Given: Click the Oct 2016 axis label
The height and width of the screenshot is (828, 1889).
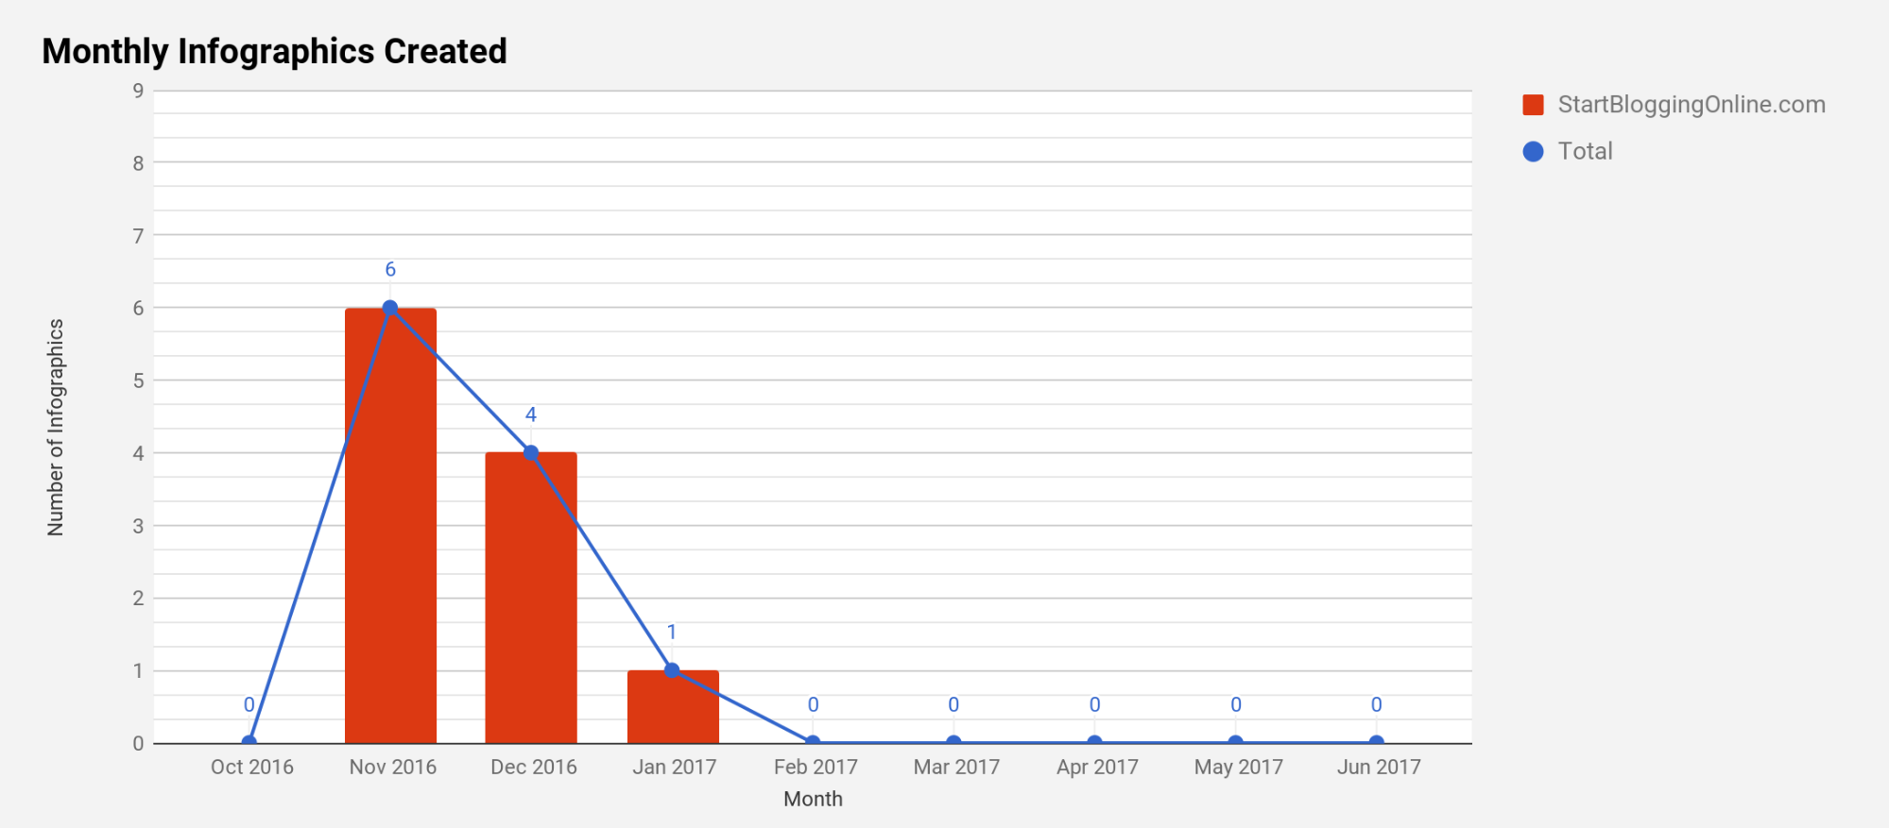Looking at the screenshot, I should tap(252, 767).
